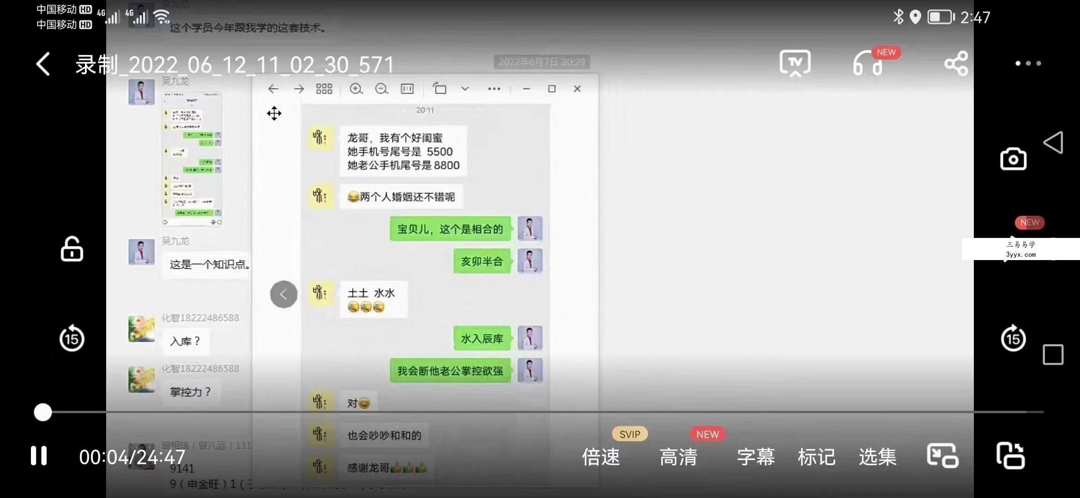The image size is (1080, 498).
Task: Open audio-only headphone mode
Action: click(x=868, y=63)
